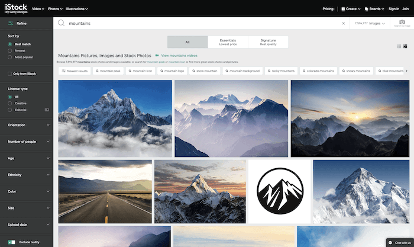414x247 pixels.
Task: Open View mountains videos link
Action: coord(179,56)
